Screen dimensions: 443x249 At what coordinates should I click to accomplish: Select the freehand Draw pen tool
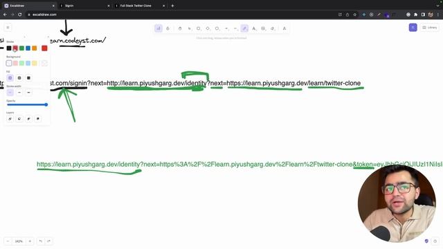(244, 28)
